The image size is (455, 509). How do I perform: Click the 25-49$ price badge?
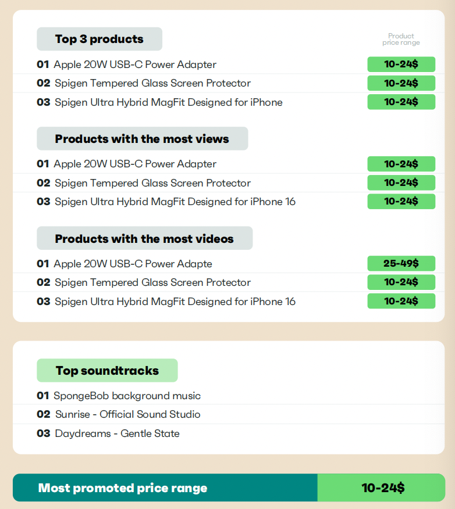coord(401,263)
